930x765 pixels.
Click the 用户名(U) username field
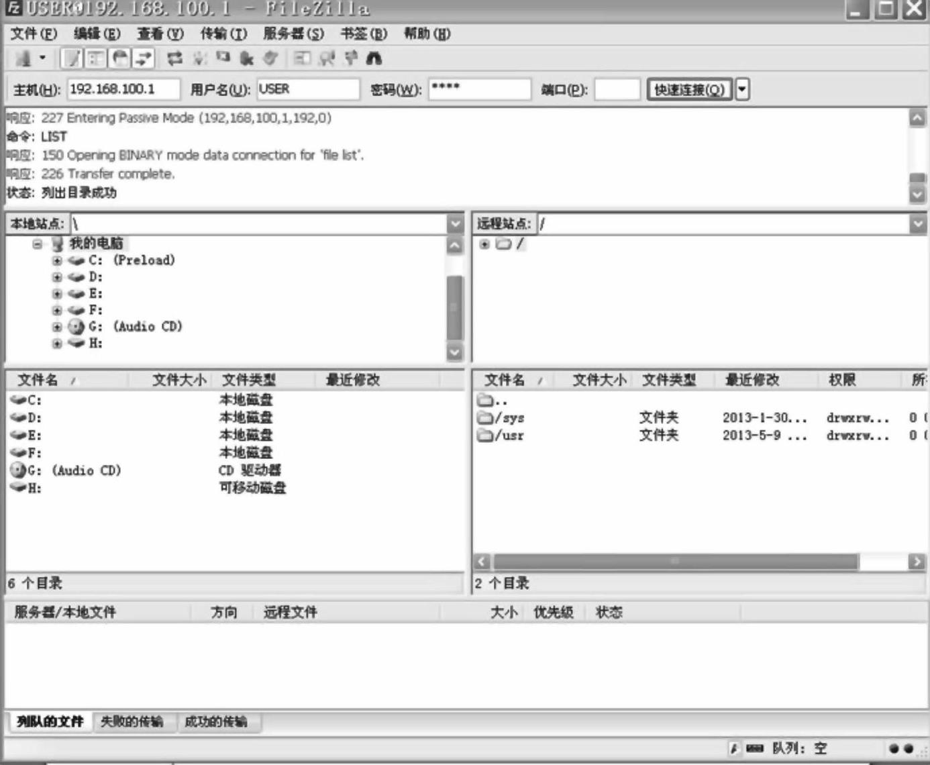click(x=308, y=89)
